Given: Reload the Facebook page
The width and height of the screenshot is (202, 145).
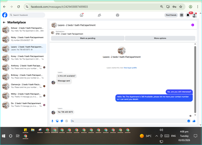Looking at the screenshot, I should point(19,7).
